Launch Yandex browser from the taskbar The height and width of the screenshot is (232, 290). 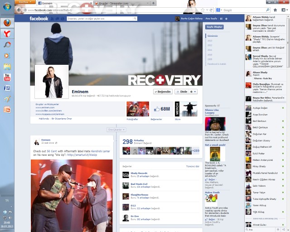[x=7, y=34]
